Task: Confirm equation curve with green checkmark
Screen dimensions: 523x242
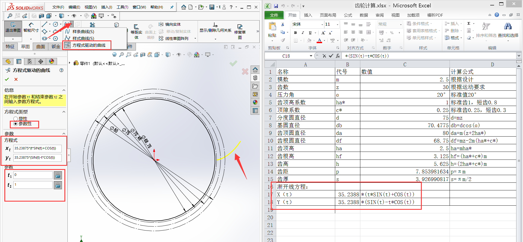Action: 7,79
